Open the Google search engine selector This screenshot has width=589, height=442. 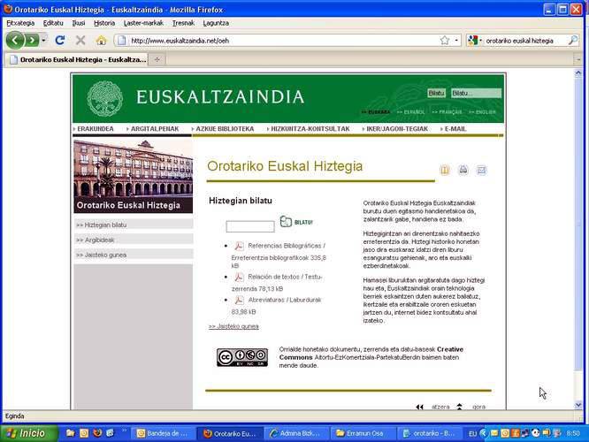pos(475,40)
